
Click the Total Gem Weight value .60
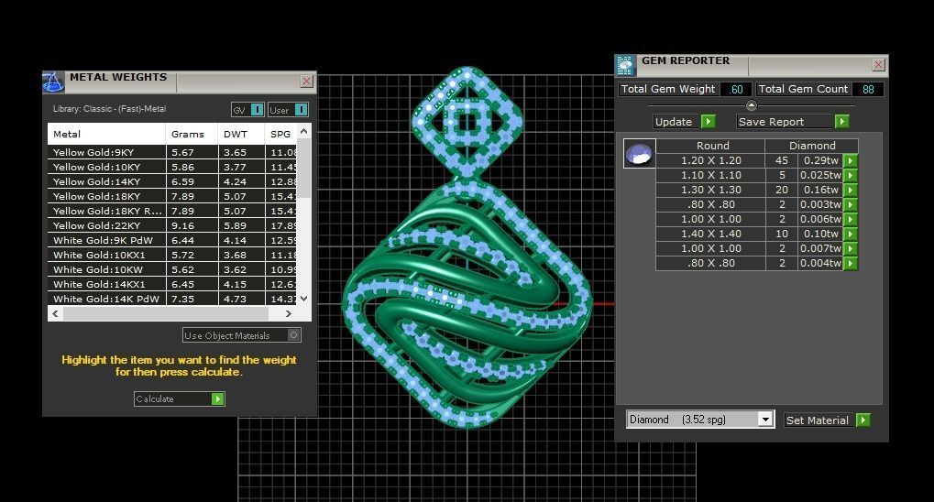tap(736, 90)
